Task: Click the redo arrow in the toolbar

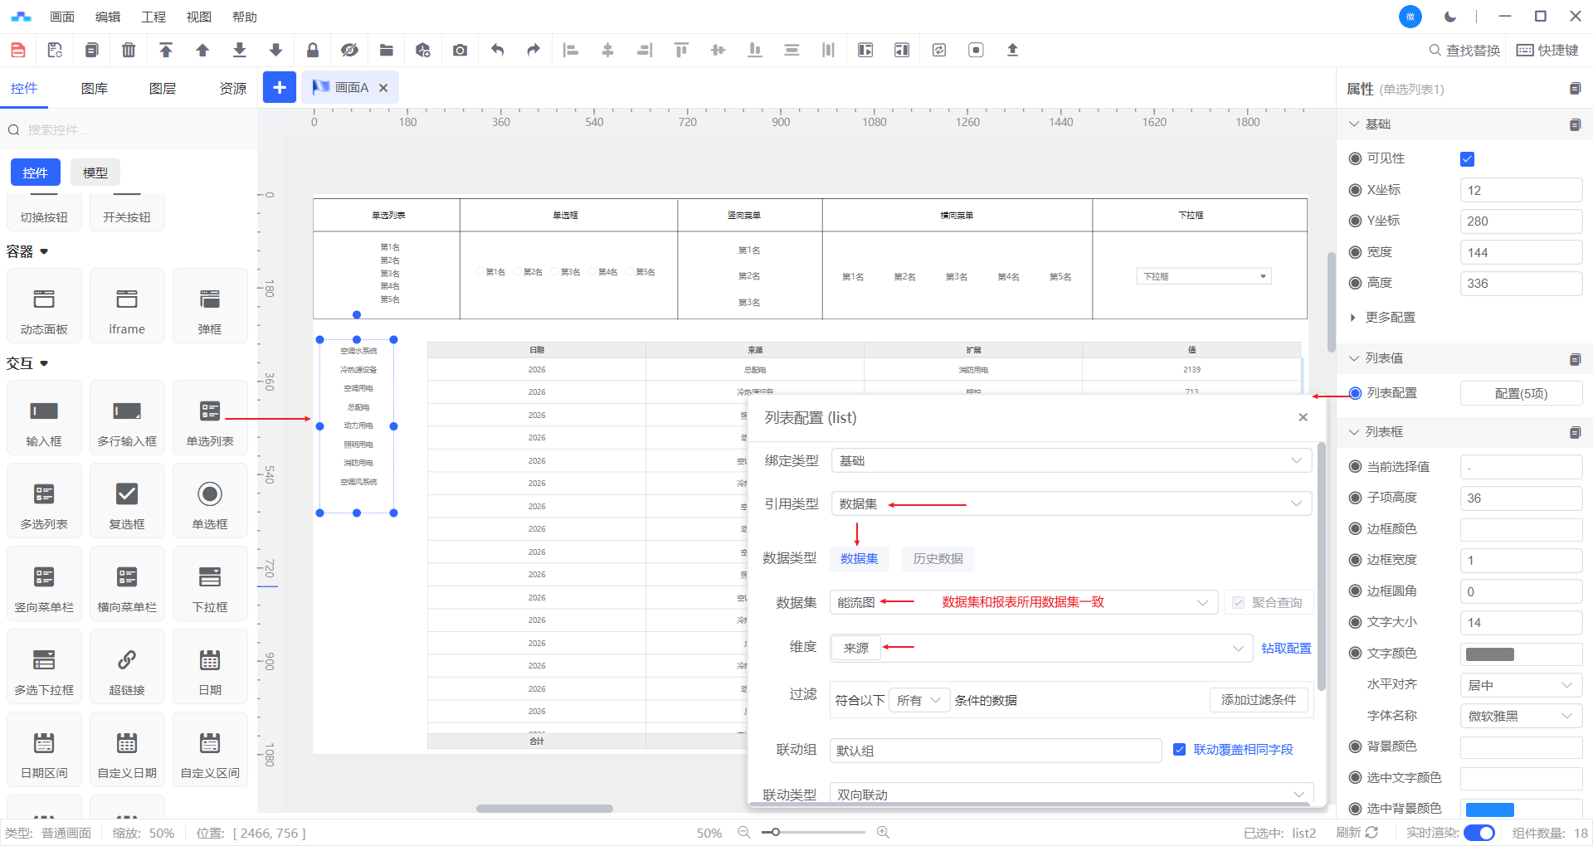Action: click(533, 51)
